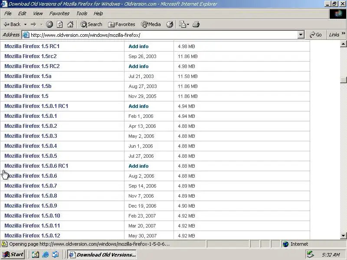
Task: Open Mozilla Firefox 1.5rc2 link
Action: 30,56
